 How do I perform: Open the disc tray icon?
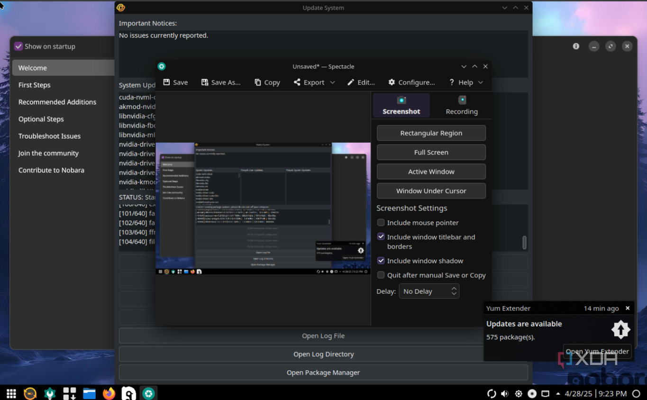(532, 394)
